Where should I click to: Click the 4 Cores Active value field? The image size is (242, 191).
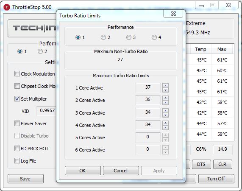tap(147, 125)
